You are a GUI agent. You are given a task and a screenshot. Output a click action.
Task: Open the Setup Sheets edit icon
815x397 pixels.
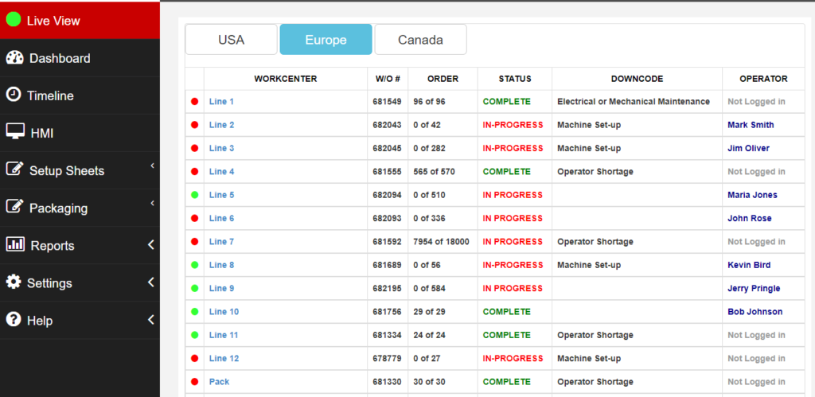coord(14,169)
